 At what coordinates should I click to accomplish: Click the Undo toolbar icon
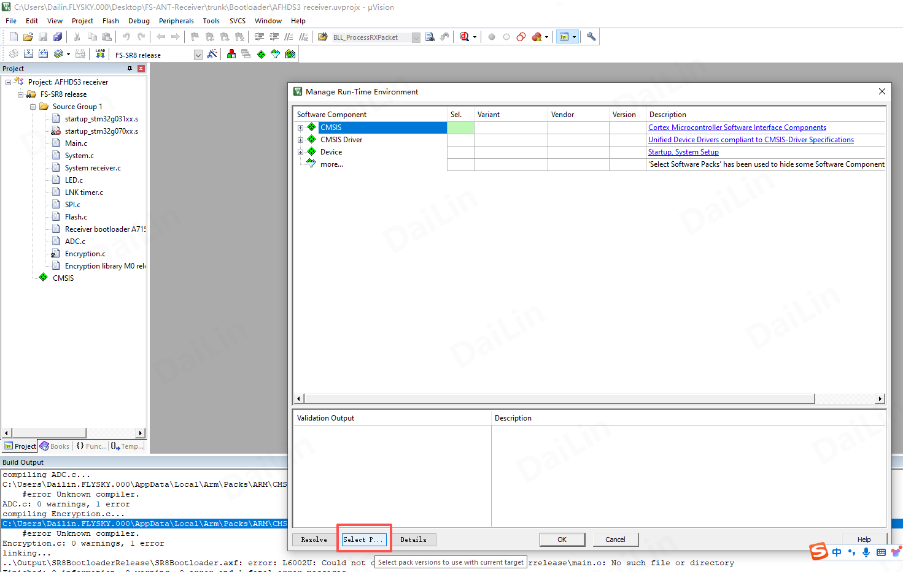pyautogui.click(x=126, y=37)
